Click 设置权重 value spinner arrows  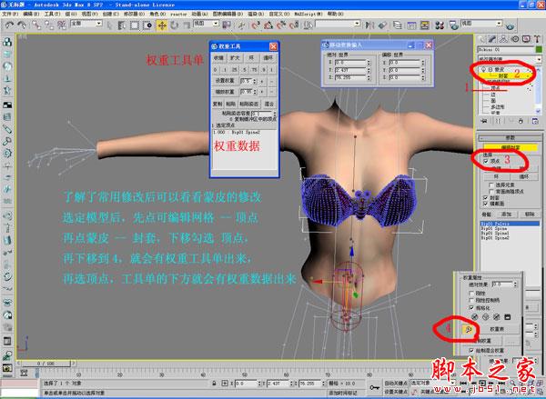click(x=255, y=81)
